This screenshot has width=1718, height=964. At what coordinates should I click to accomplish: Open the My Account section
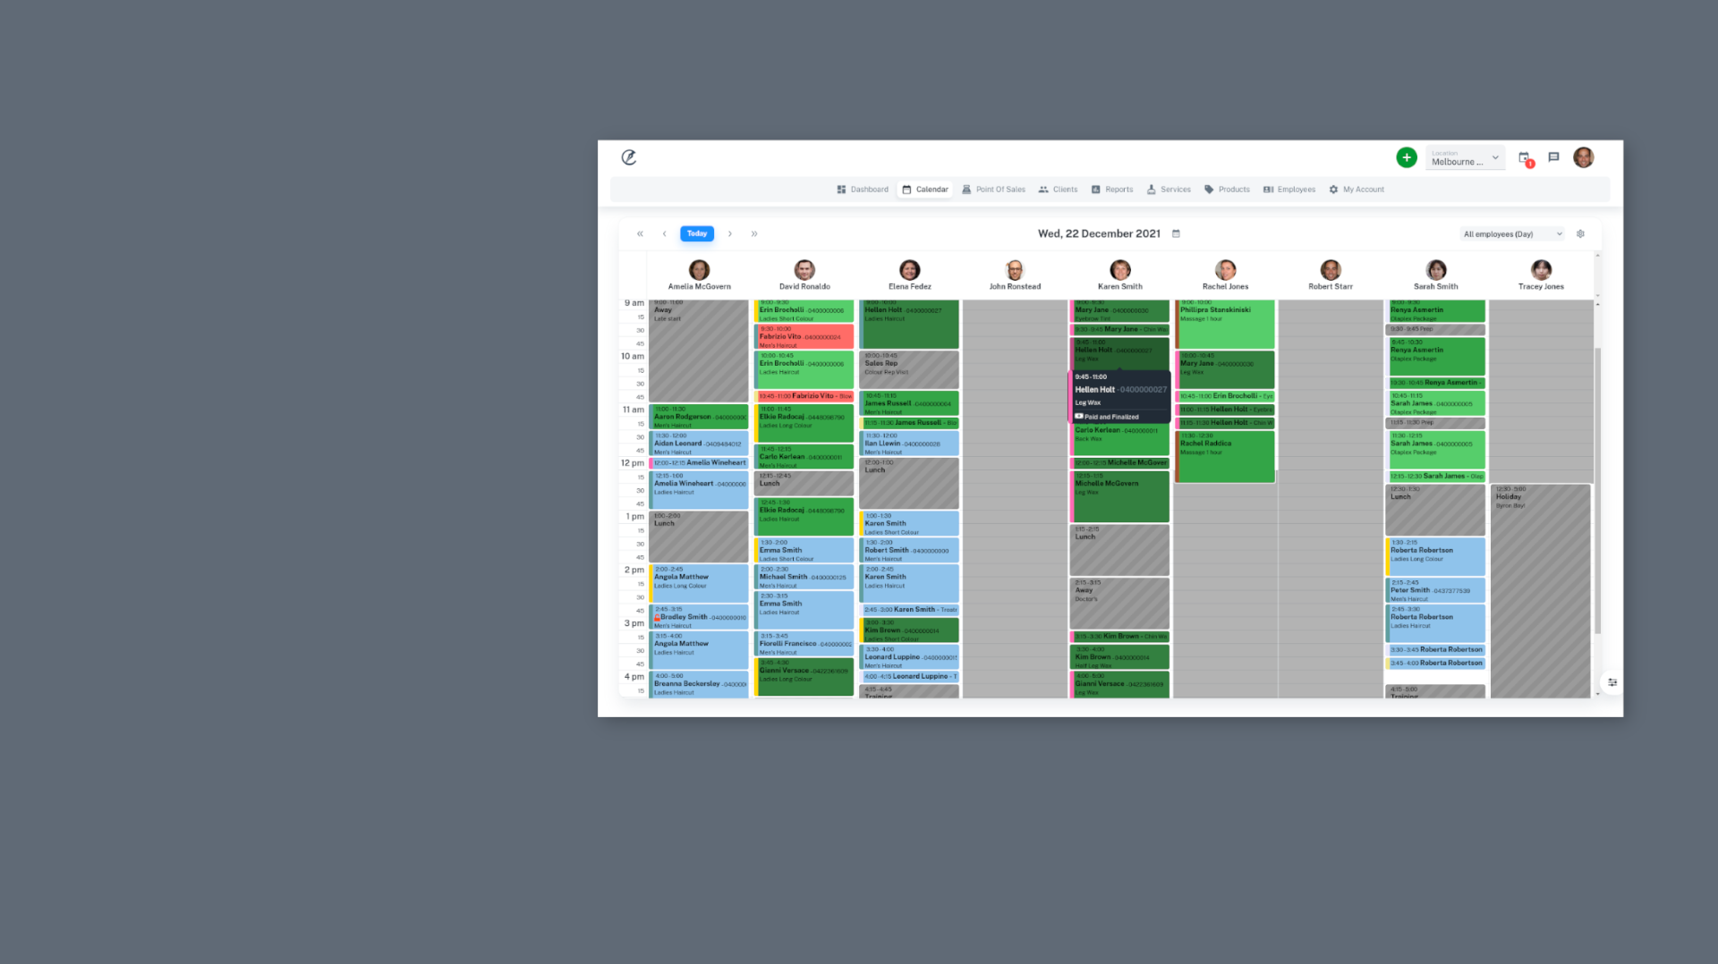[1357, 190]
